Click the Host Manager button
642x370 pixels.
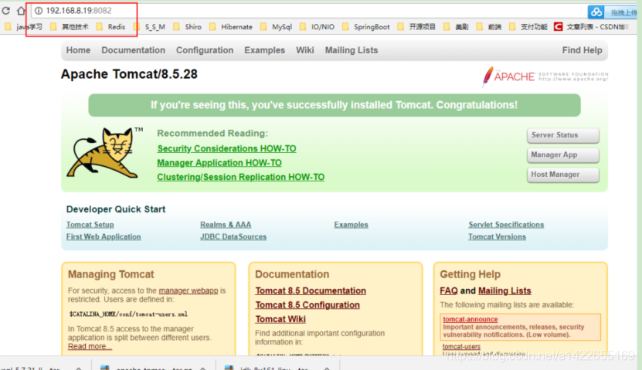point(563,175)
